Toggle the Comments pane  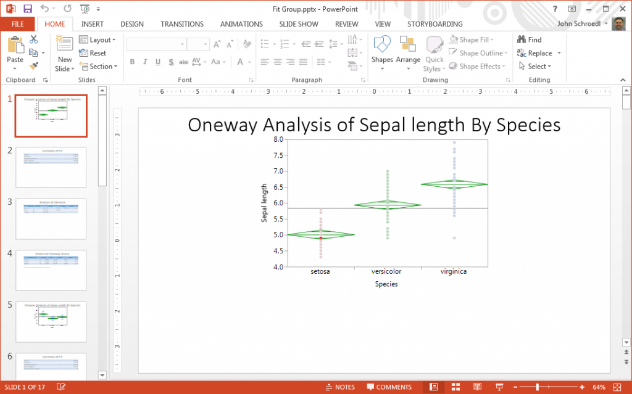tap(389, 387)
